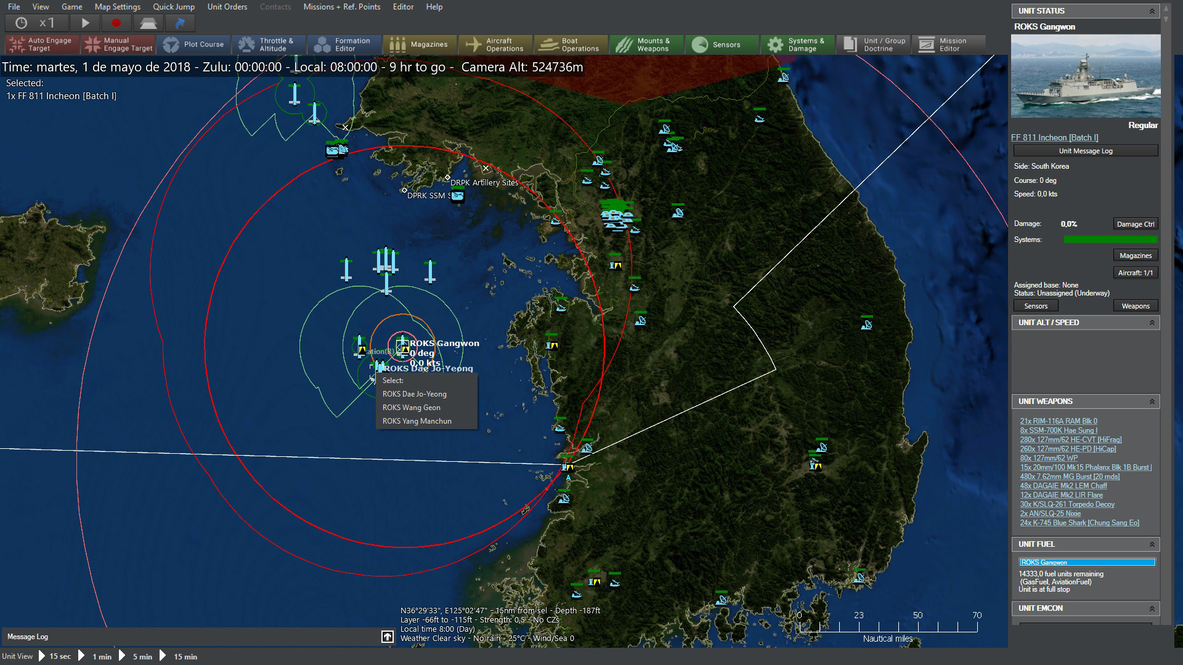This screenshot has width=1183, height=665.
Task: Select ROKS Dae Jo-Yeong from context menu
Action: tap(415, 394)
